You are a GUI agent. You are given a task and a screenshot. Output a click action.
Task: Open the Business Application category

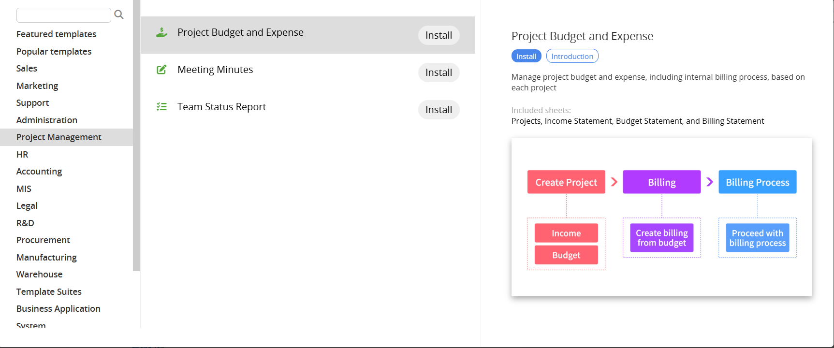click(59, 309)
